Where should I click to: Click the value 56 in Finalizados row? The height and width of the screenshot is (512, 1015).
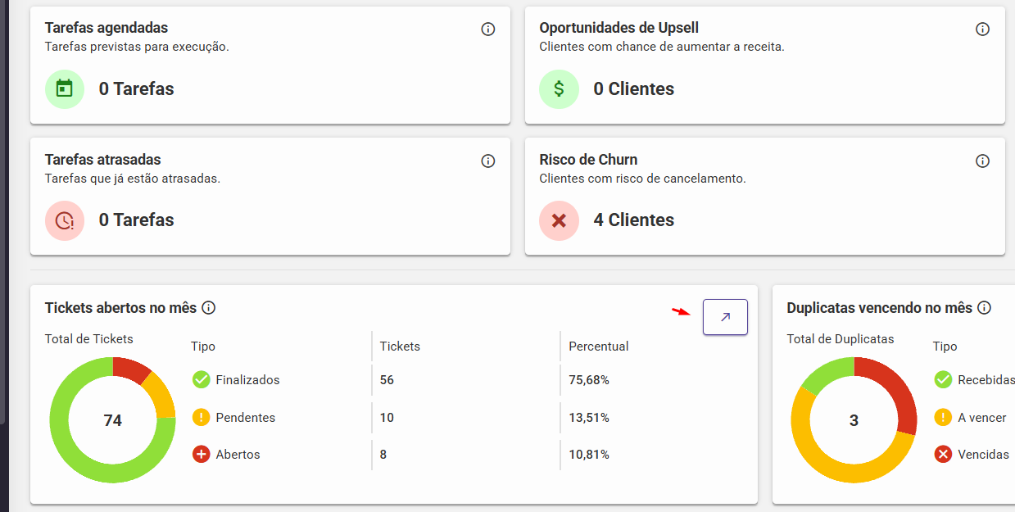click(x=387, y=380)
